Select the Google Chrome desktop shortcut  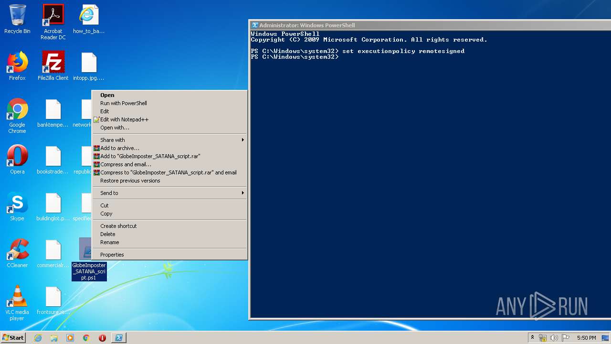(x=17, y=116)
